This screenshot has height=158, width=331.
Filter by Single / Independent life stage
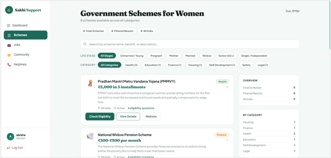pos(254,56)
